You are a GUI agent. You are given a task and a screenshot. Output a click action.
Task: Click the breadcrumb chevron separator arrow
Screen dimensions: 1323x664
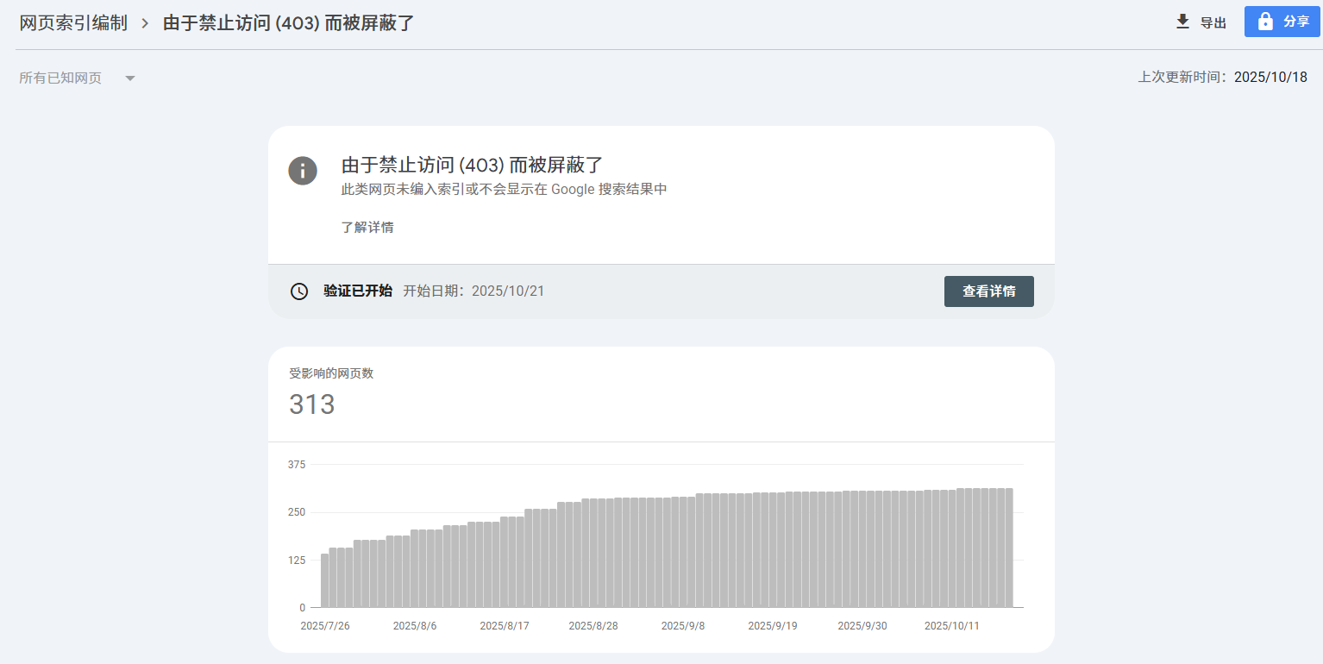[x=145, y=23]
